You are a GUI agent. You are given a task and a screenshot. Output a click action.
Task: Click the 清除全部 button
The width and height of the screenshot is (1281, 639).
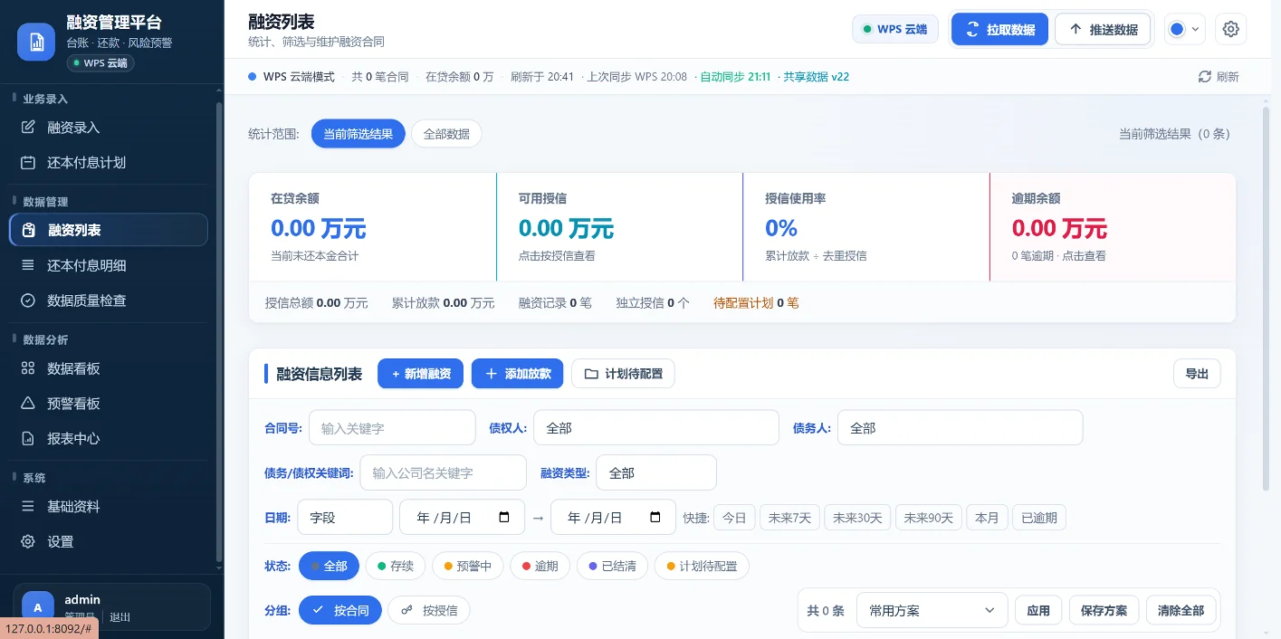[1181, 610]
